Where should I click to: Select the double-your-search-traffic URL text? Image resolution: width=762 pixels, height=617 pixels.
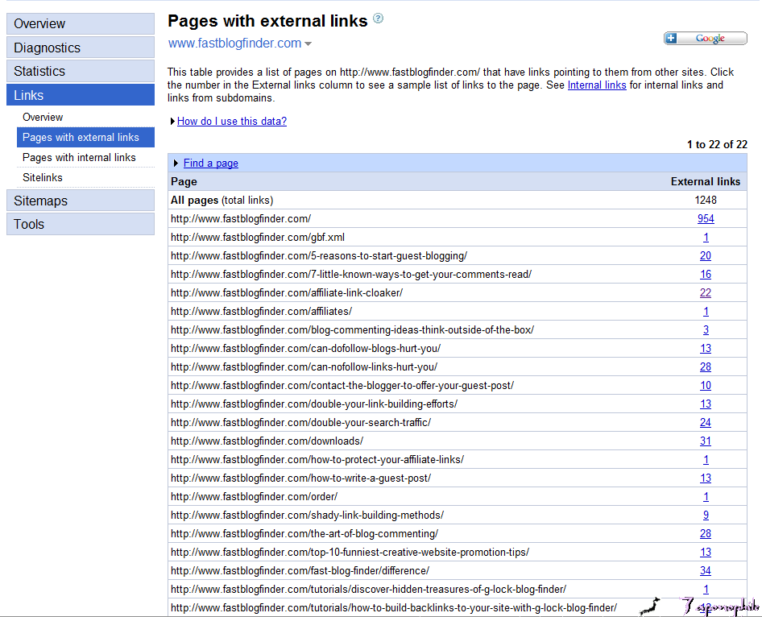(x=300, y=422)
